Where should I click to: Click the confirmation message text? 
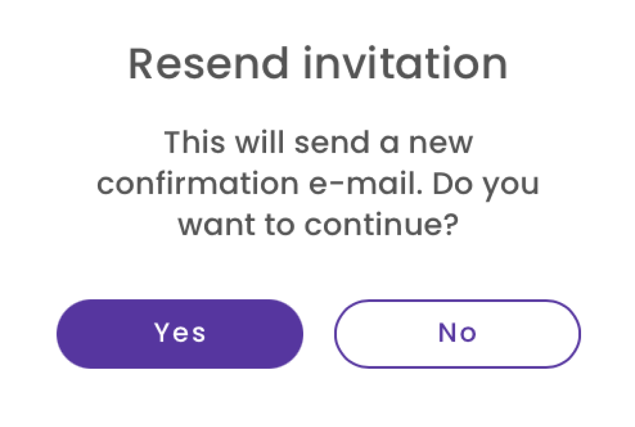click(317, 182)
